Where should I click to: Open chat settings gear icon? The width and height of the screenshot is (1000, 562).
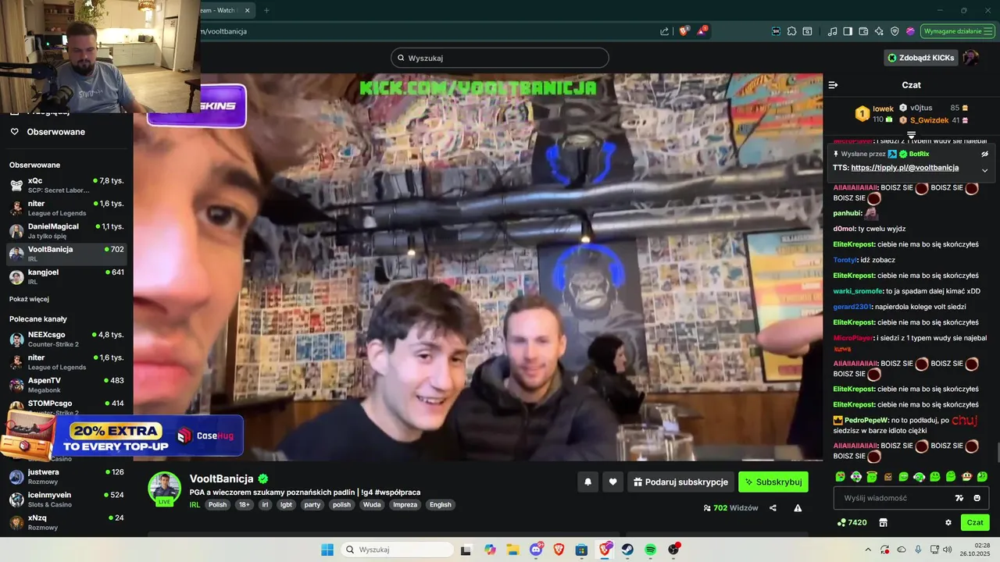(x=948, y=522)
